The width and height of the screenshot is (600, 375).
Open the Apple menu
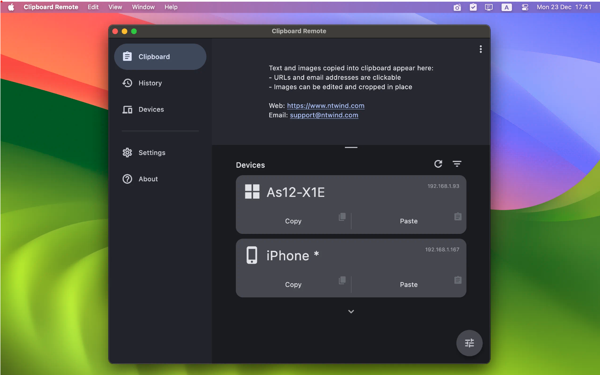11,7
